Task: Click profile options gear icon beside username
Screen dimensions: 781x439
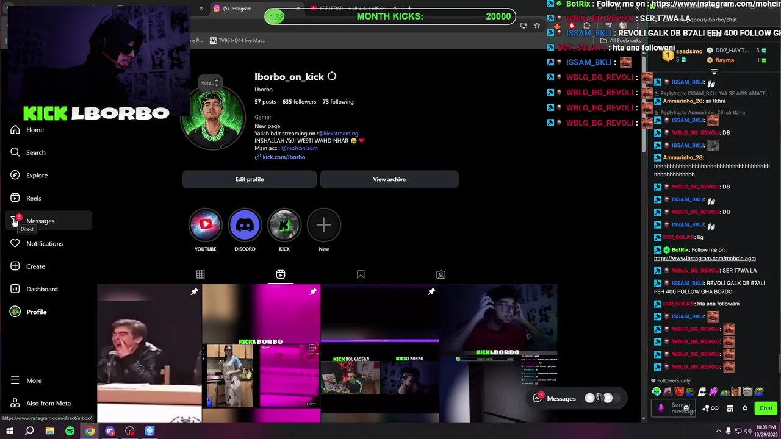Action: (x=332, y=76)
